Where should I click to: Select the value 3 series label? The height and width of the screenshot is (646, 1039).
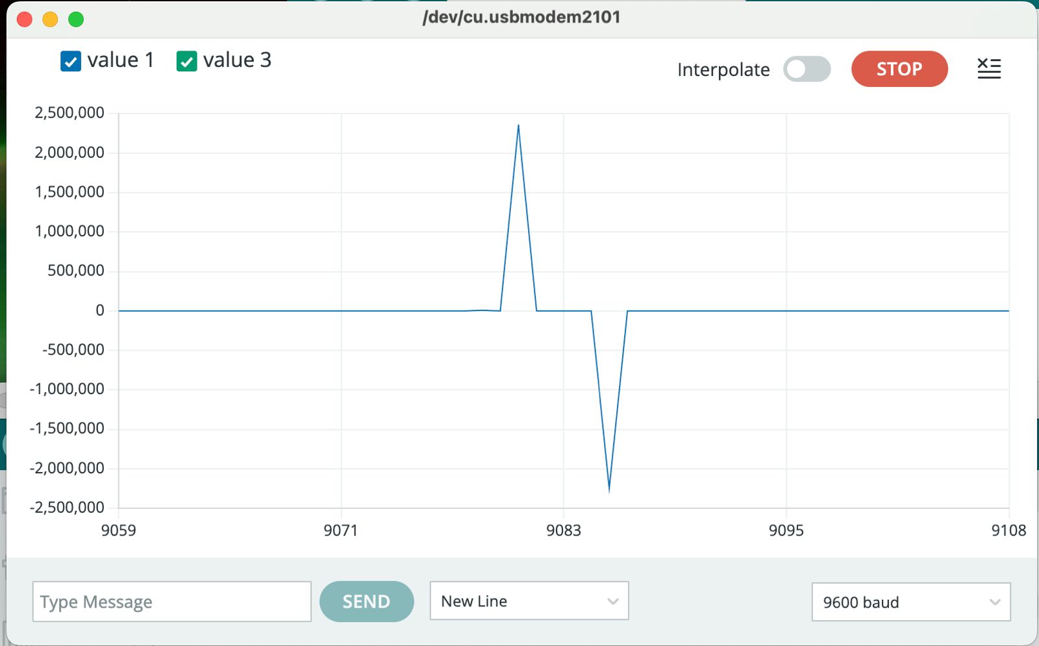238,60
